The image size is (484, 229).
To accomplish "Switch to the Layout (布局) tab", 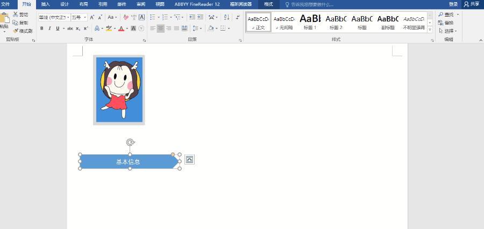I will click(84, 4).
